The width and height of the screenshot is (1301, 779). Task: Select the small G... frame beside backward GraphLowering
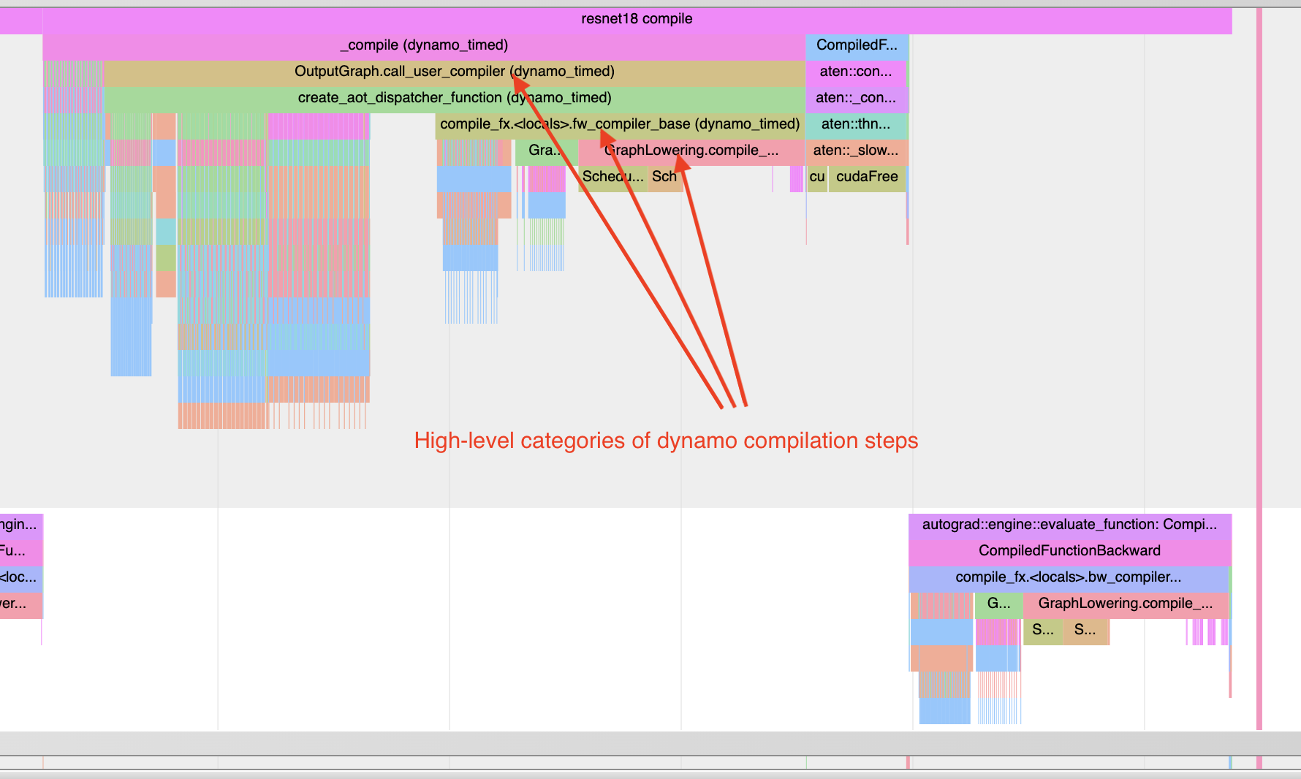(x=998, y=604)
